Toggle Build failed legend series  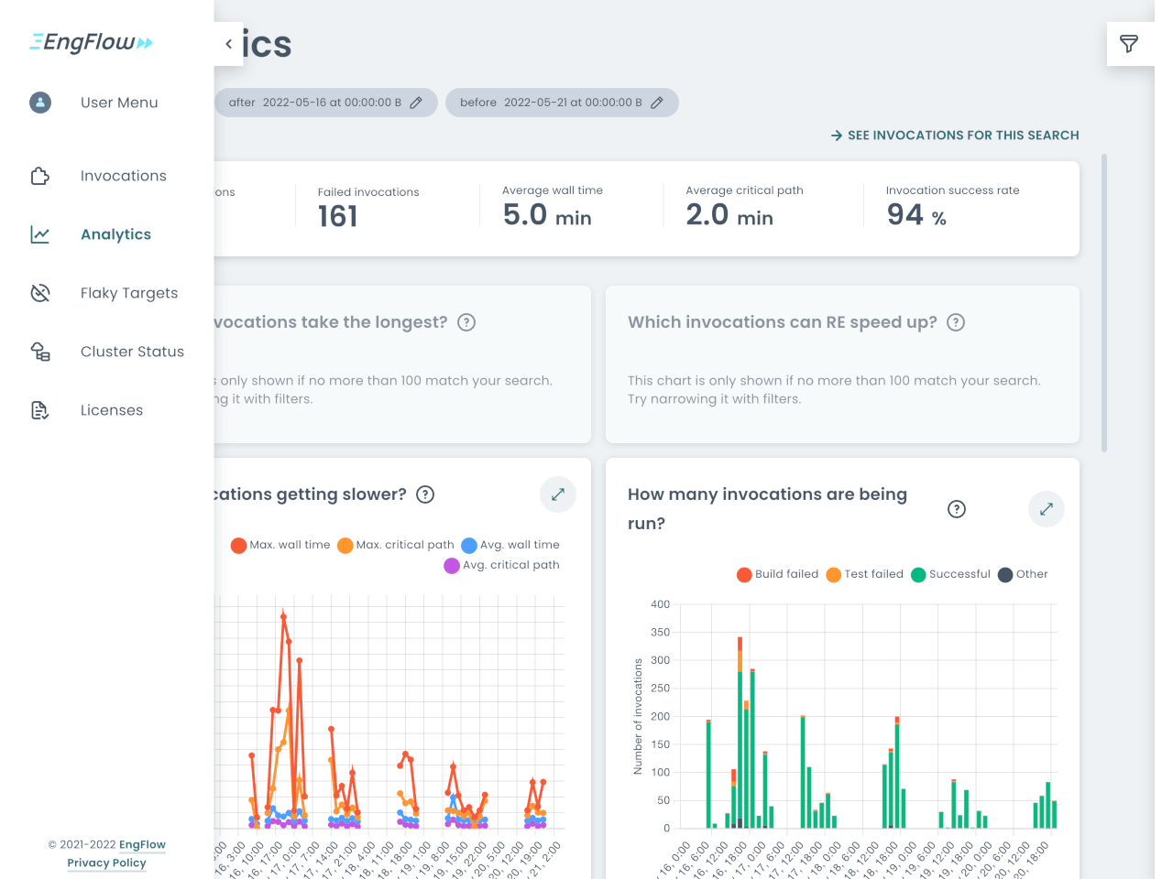[778, 574]
